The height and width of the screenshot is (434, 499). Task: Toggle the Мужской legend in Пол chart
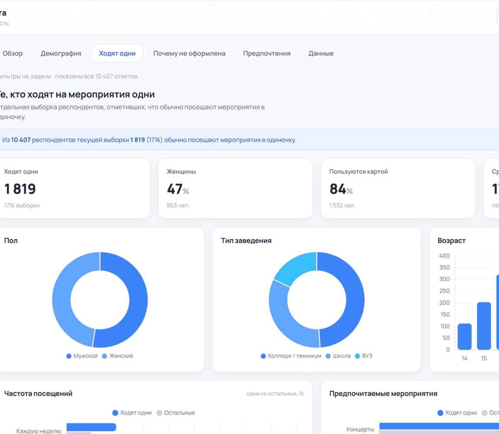82,356
